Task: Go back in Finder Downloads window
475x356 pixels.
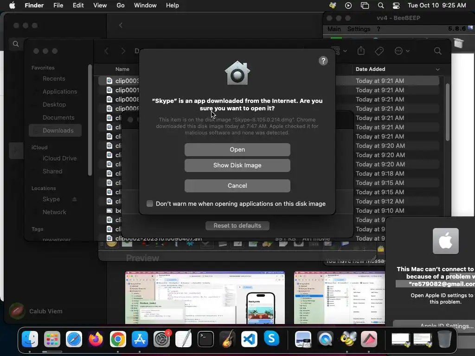Action: (106, 51)
